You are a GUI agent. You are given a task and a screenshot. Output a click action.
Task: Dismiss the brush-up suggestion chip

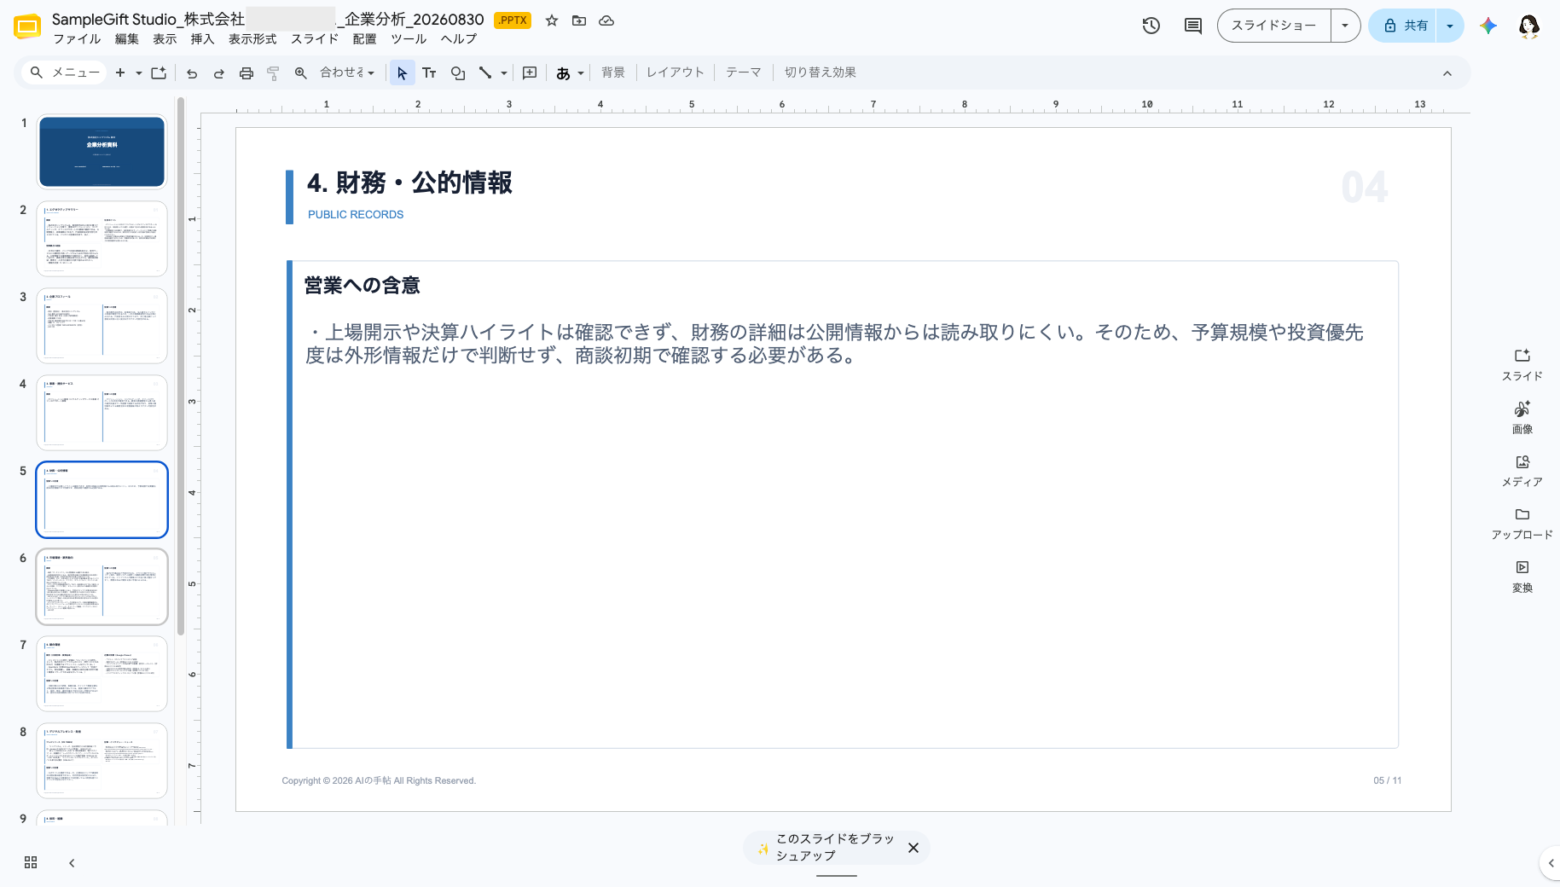[913, 848]
